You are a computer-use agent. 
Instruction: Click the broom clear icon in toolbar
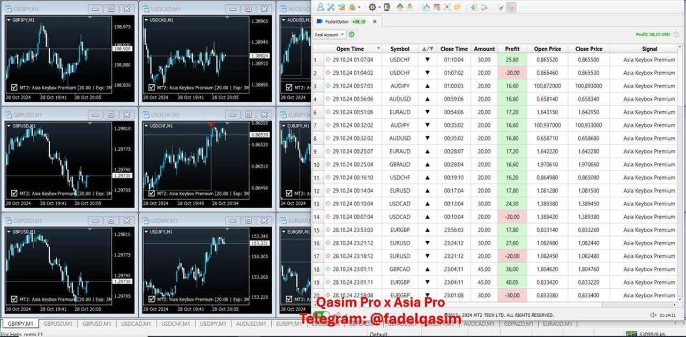(500, 7)
